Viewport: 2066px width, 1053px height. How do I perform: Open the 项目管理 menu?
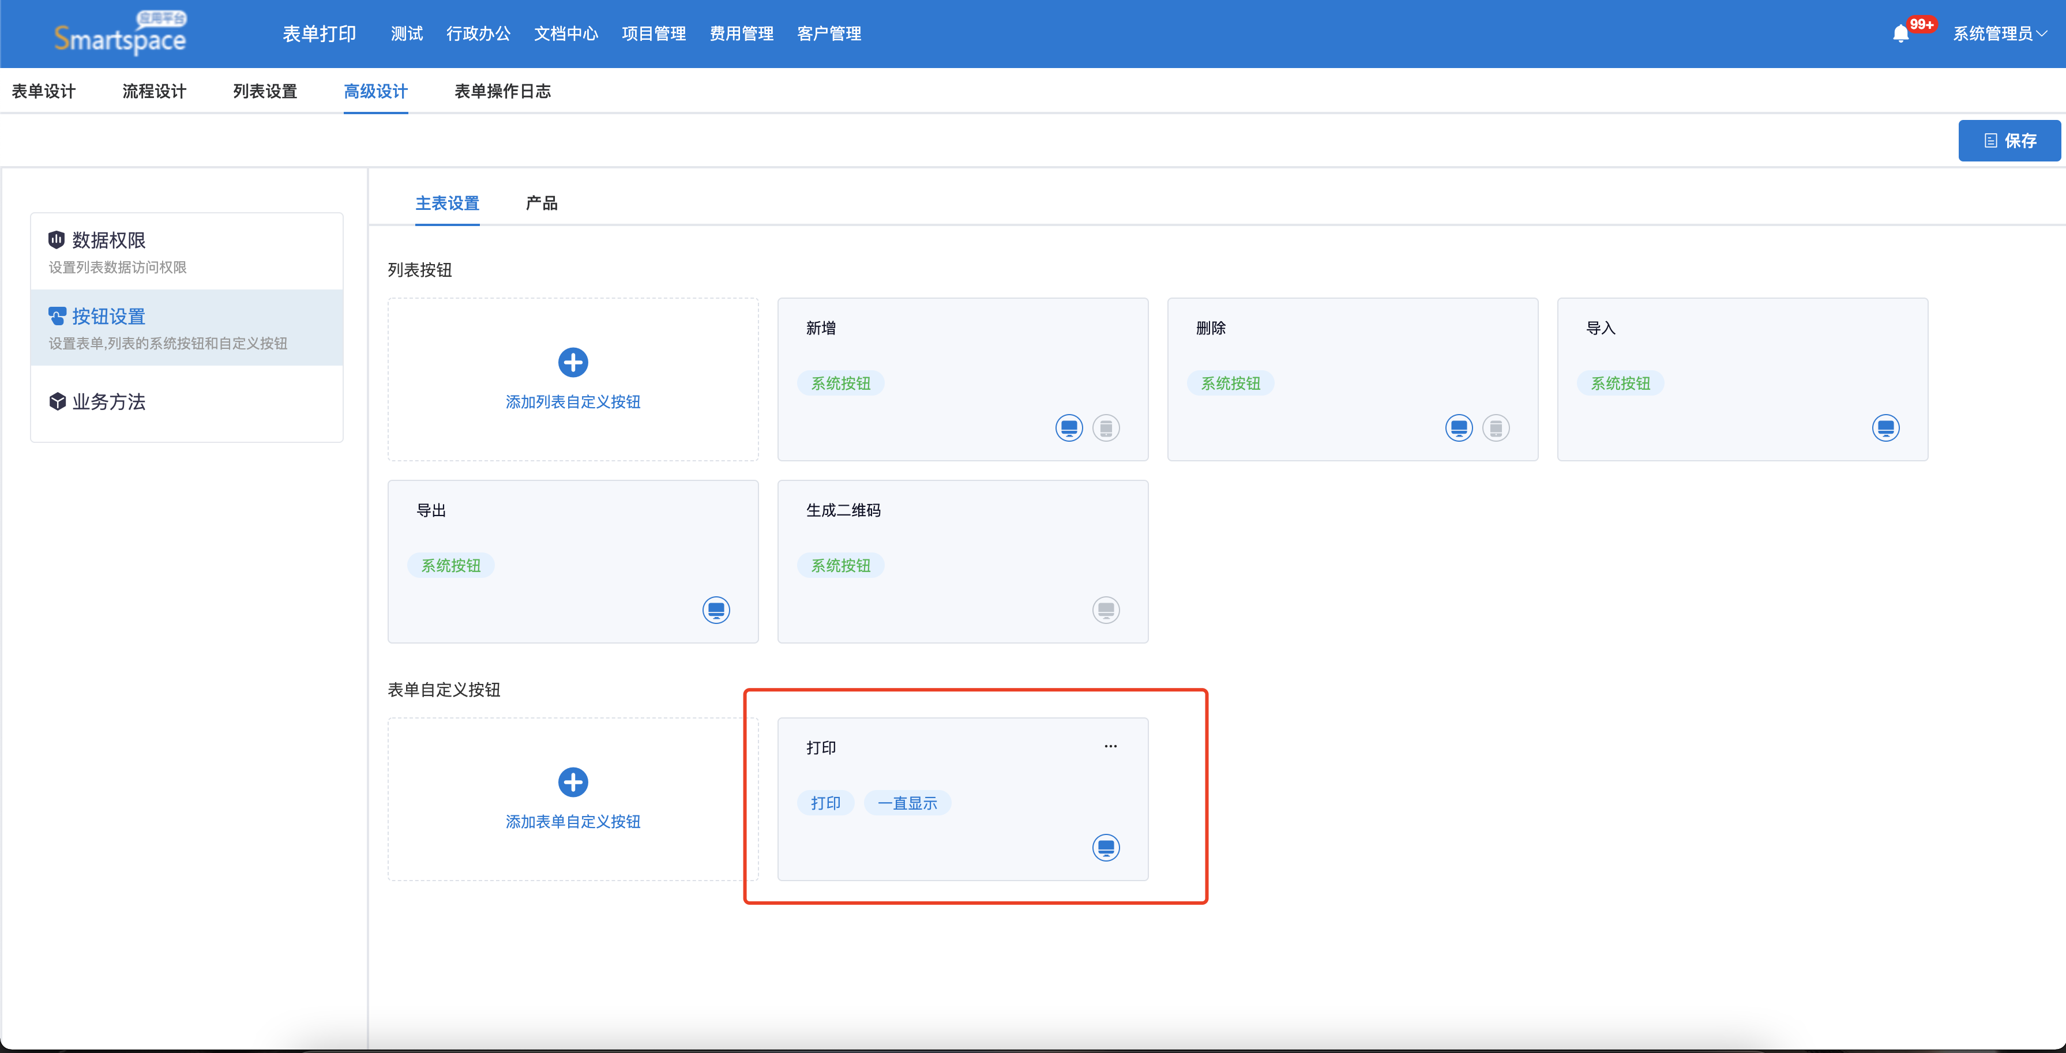pos(653,33)
